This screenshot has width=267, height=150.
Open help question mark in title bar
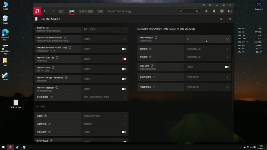click(210, 5)
